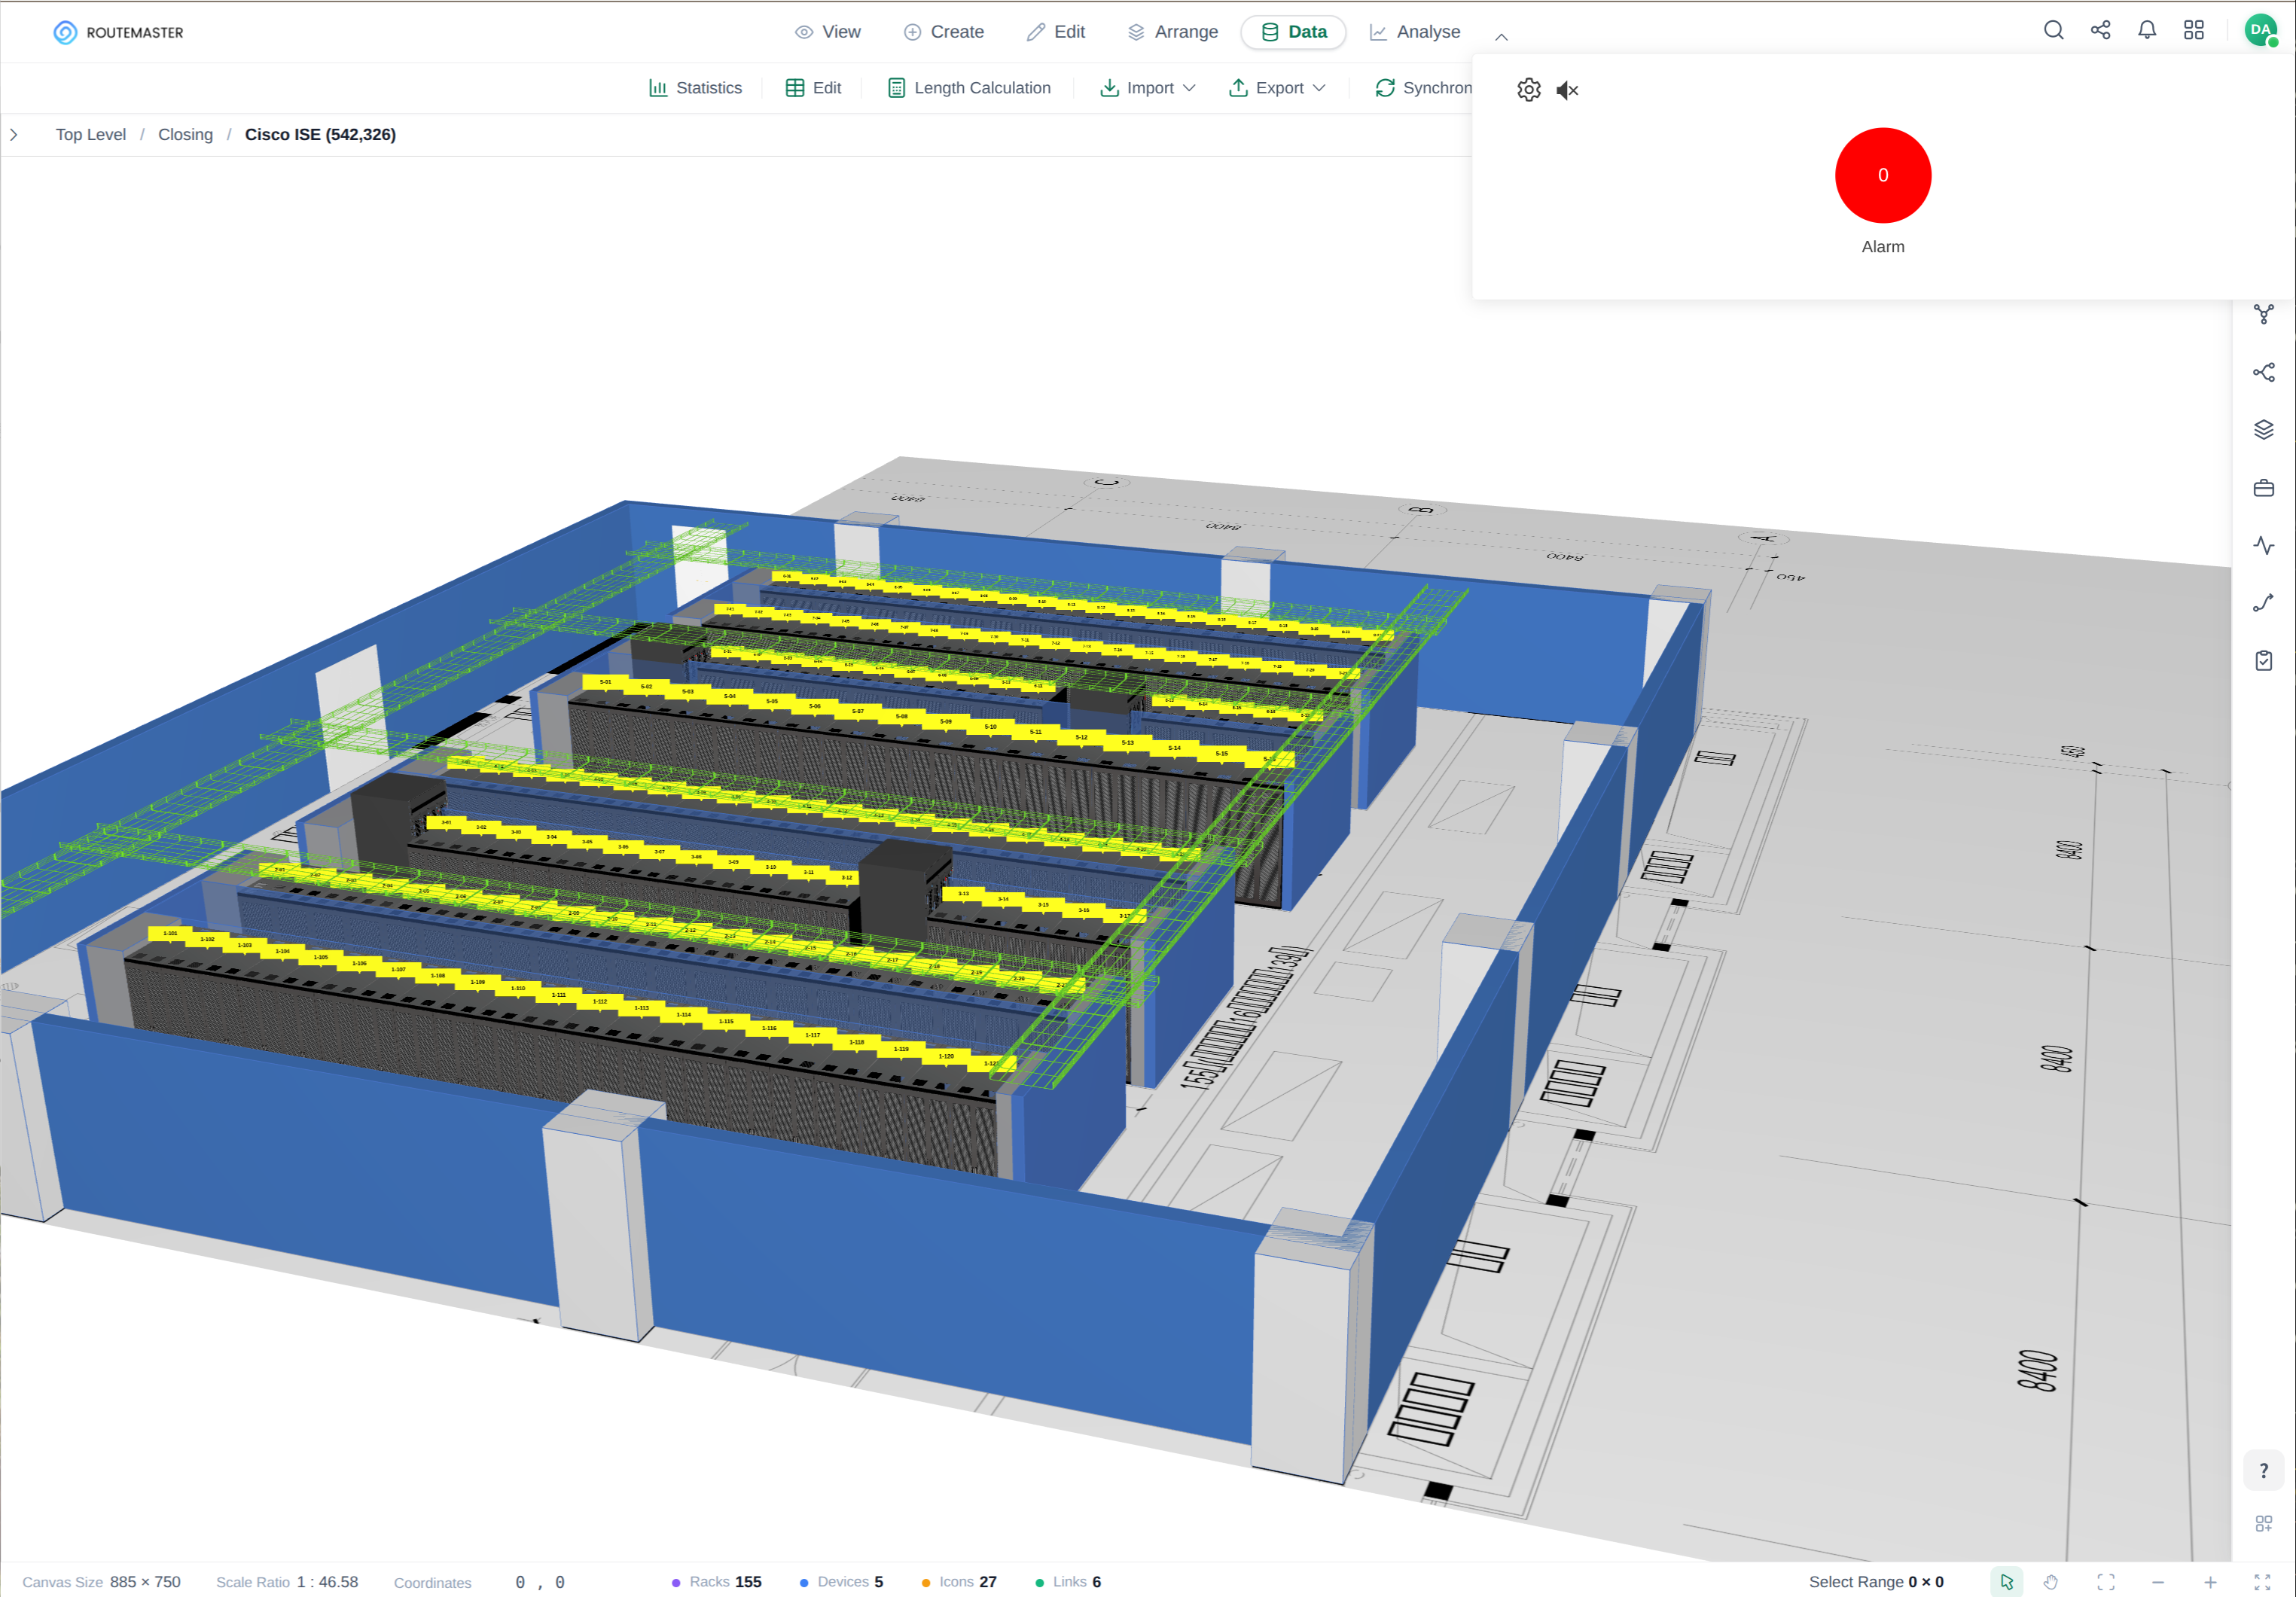2296x1597 pixels.
Task: Open the search magnifier icon
Action: click(x=2053, y=30)
